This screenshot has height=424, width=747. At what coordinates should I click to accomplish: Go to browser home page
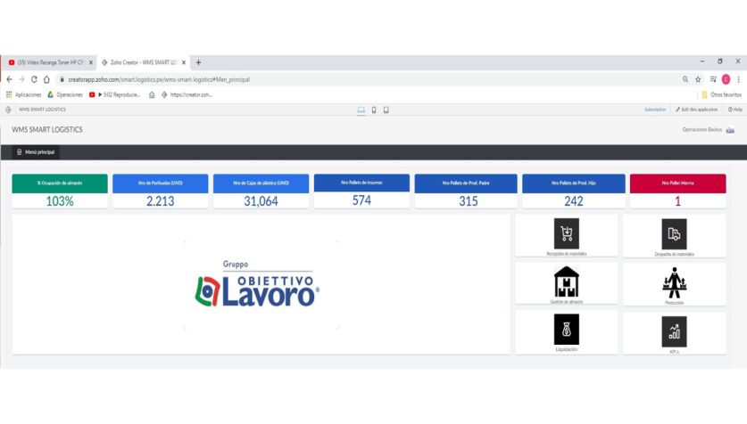(46, 79)
